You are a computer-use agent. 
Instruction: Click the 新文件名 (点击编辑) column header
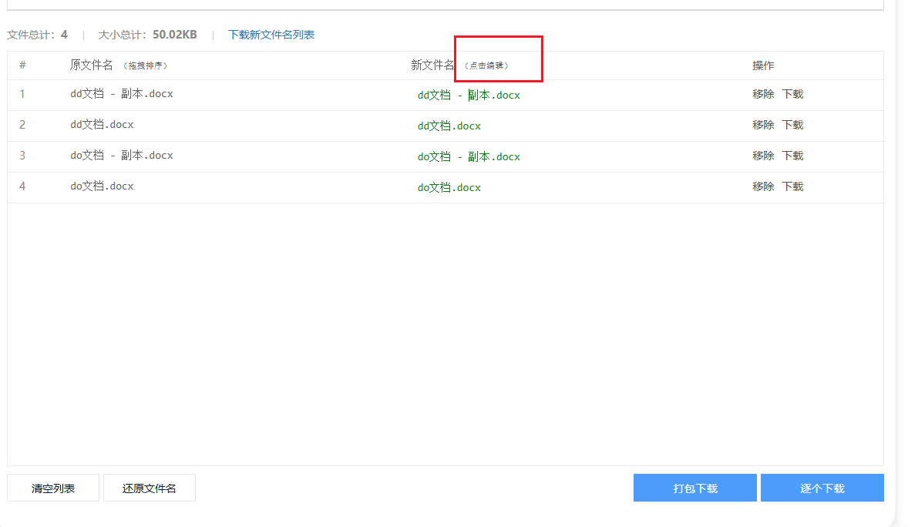coord(432,65)
